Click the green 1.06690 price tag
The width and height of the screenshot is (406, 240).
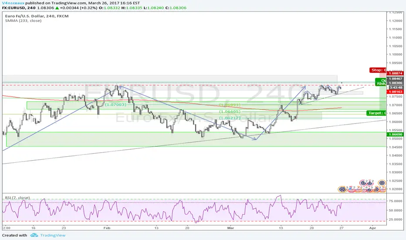pyautogui.click(x=395, y=134)
